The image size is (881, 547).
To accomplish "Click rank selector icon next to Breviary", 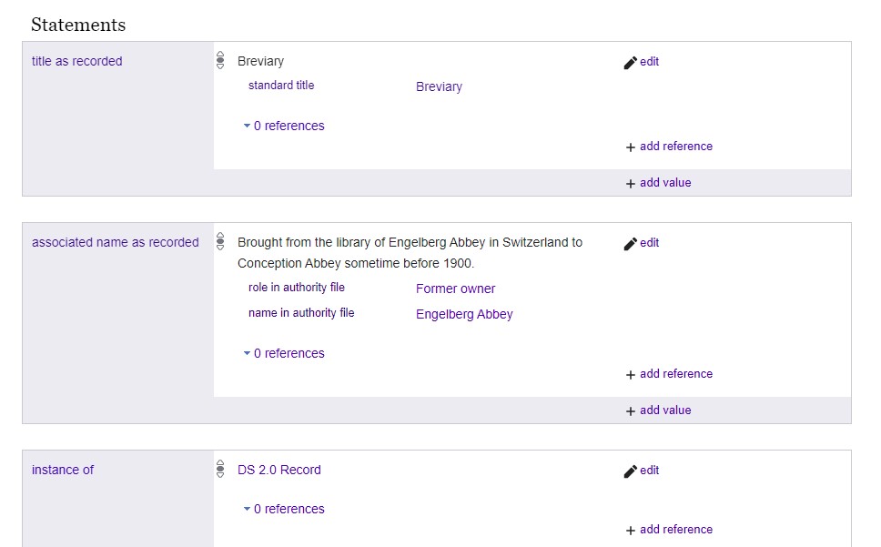I will pos(220,61).
